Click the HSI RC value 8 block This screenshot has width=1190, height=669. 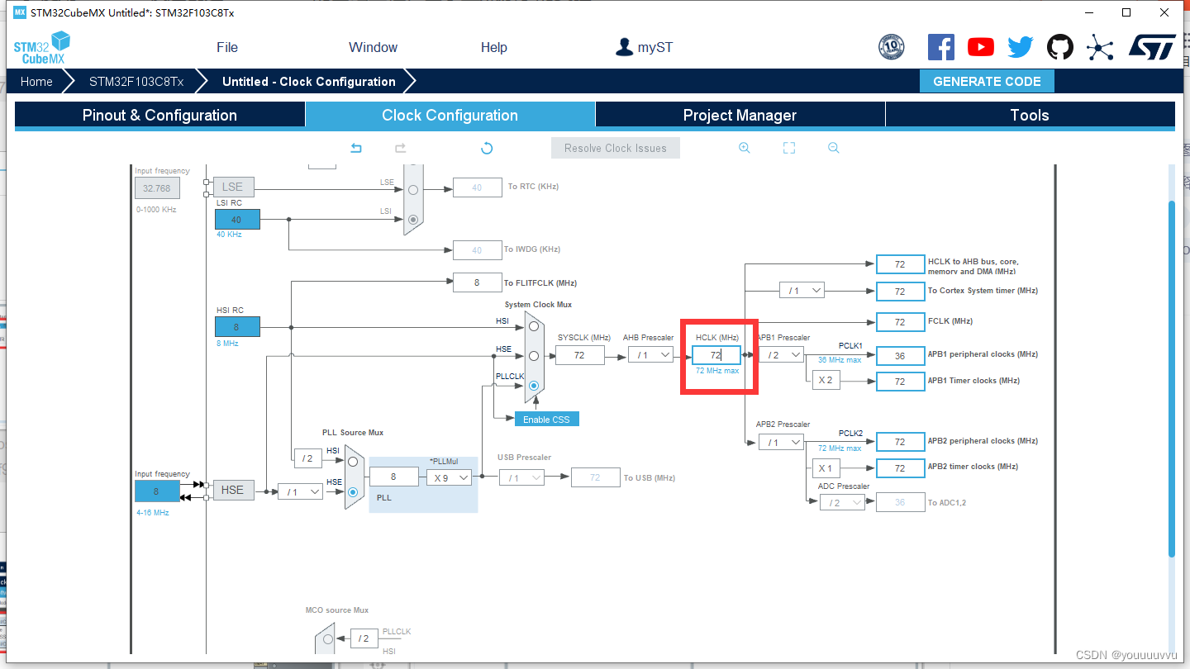tap(237, 326)
